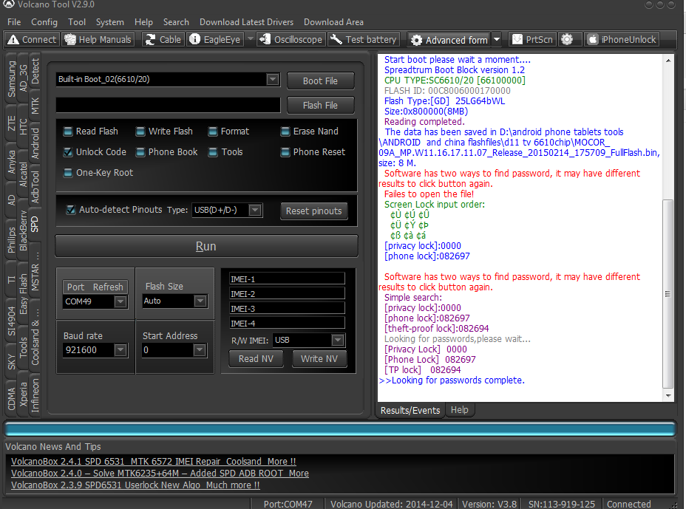This screenshot has width=686, height=509.
Task: Click the Cable toolbar button
Action: pyautogui.click(x=163, y=39)
